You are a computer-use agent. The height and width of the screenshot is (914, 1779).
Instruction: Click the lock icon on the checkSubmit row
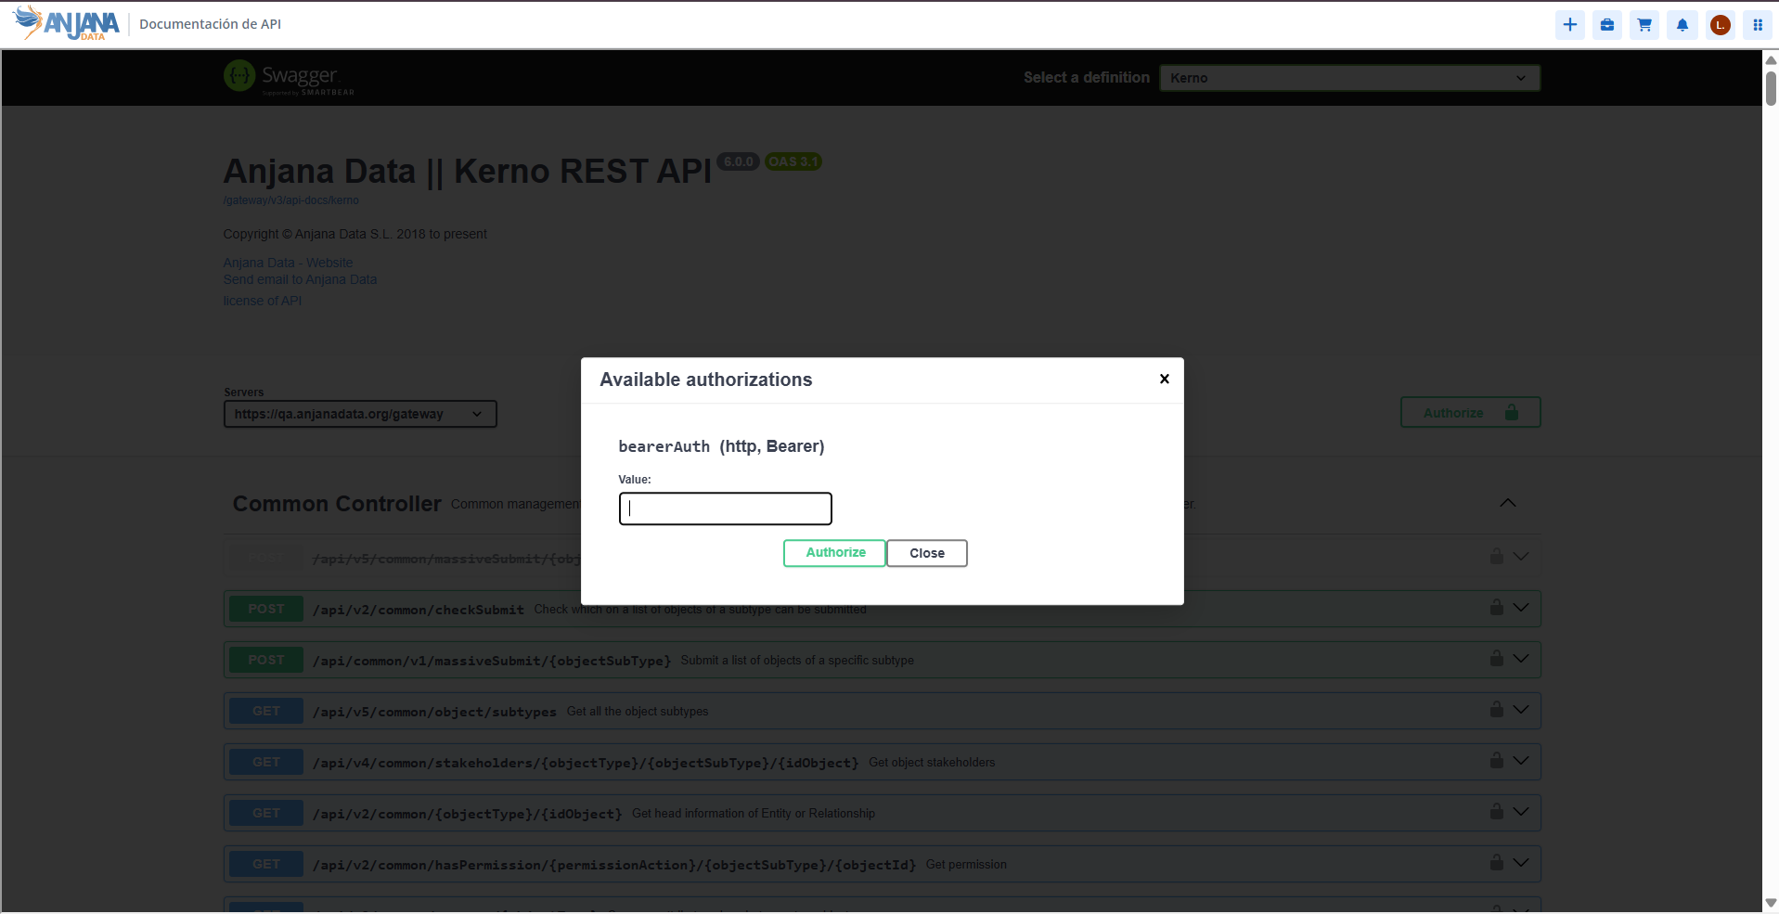pos(1497,607)
